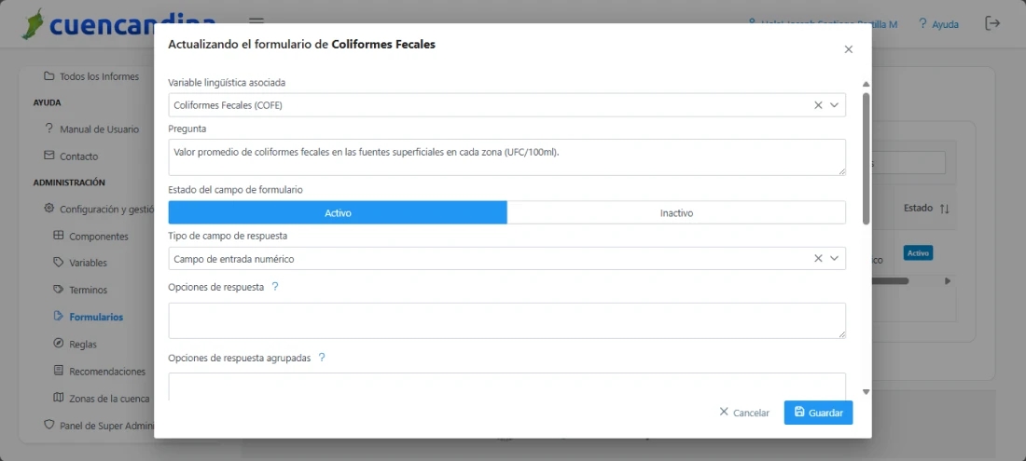Viewport: 1026px width, 461px height.
Task: Toggle the hamburger sidebar menu icon
Action: pos(256,23)
